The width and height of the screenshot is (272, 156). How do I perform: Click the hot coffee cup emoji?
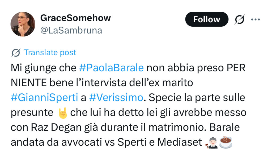(x=226, y=142)
